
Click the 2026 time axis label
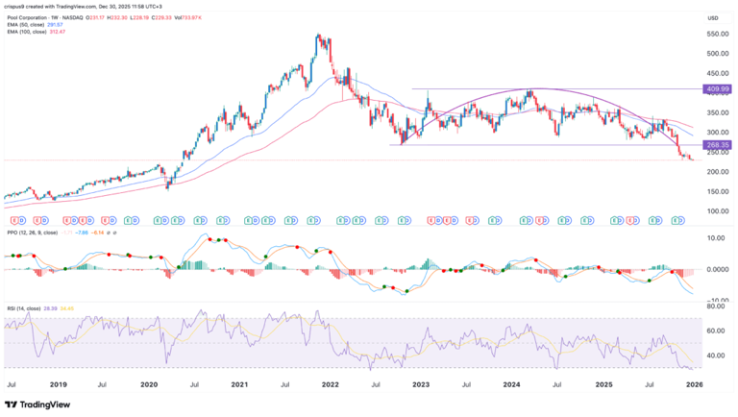point(695,385)
